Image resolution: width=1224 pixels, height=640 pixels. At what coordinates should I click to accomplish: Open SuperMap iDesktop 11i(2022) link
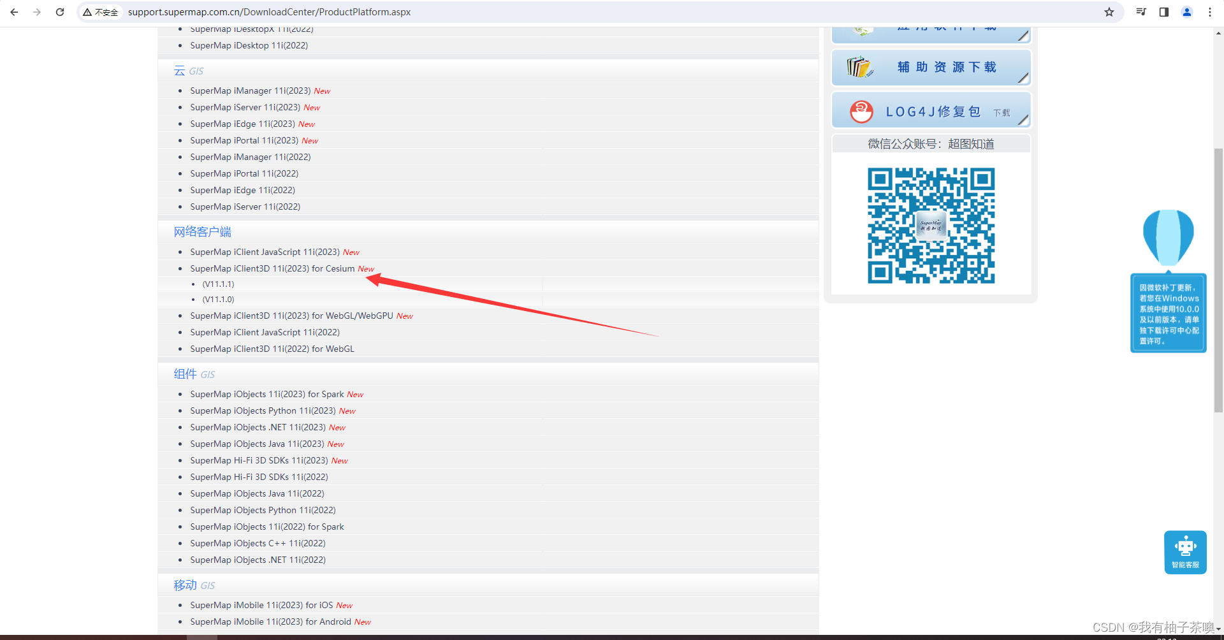point(249,45)
